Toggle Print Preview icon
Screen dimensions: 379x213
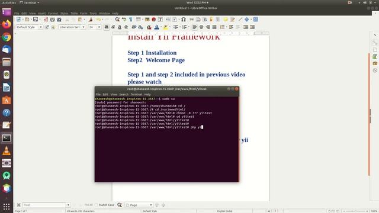point(59,20)
